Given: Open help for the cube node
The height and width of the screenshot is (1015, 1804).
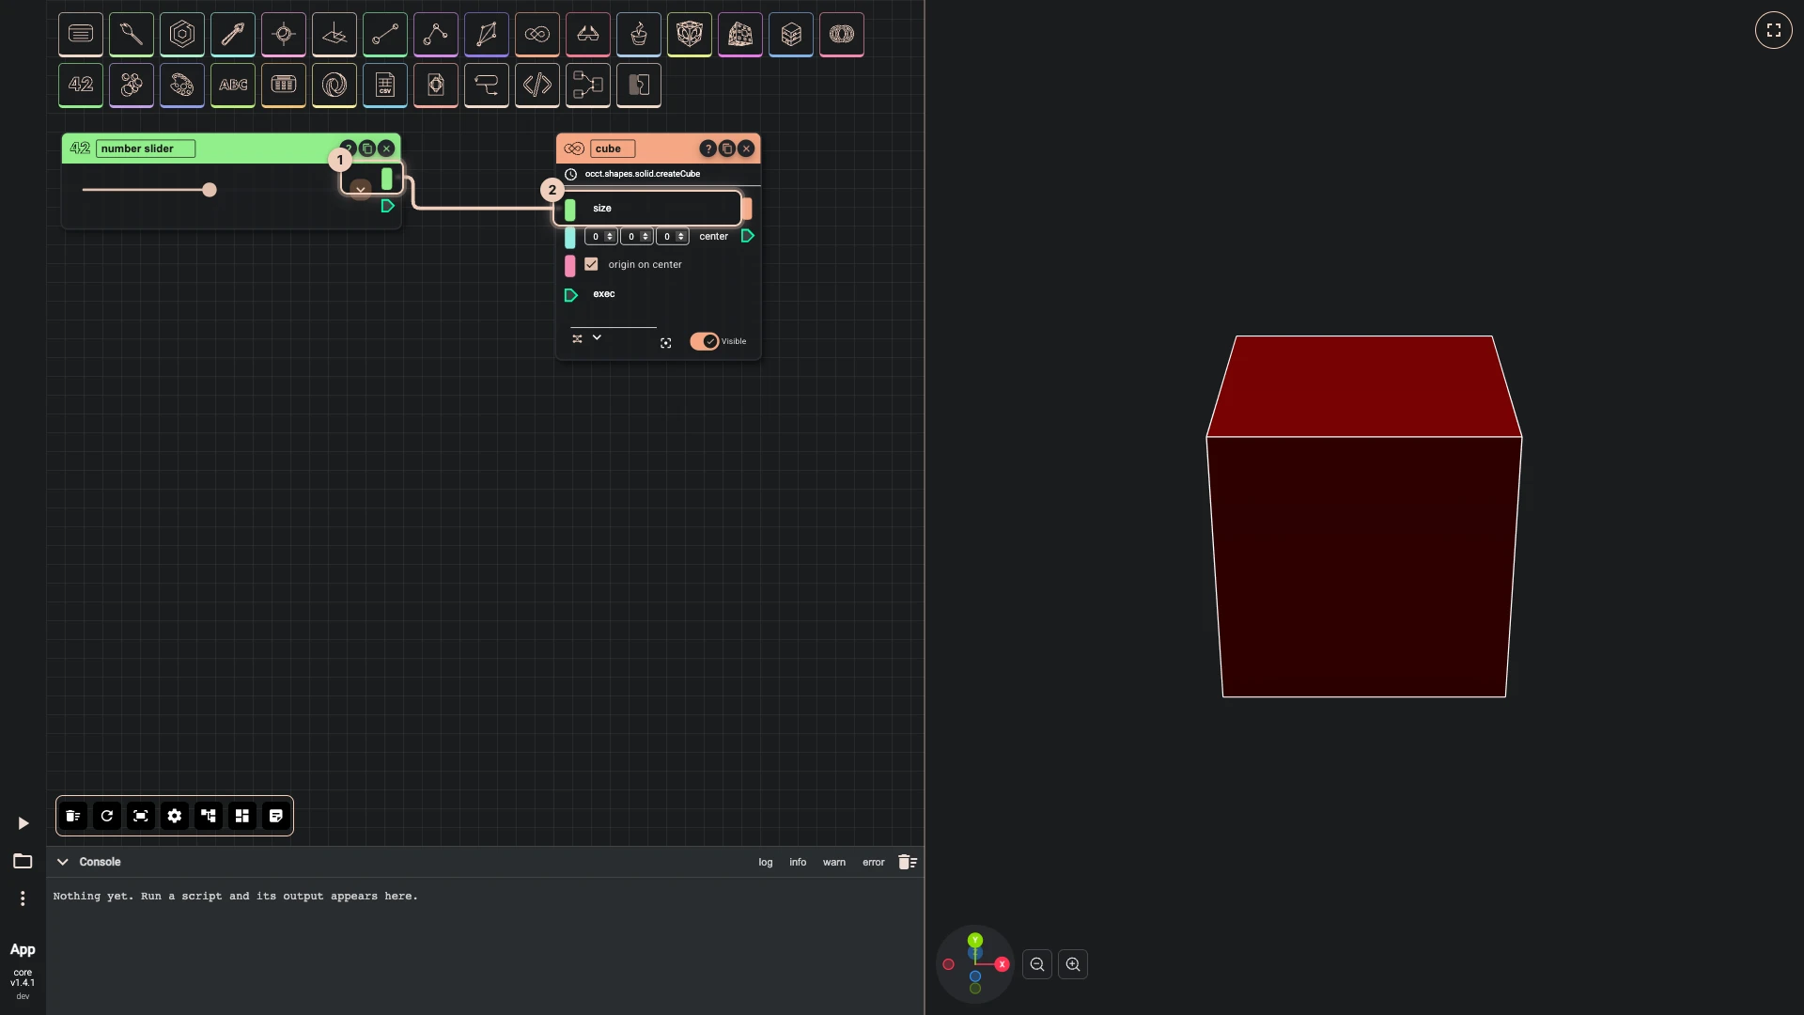Looking at the screenshot, I should tap(708, 148).
